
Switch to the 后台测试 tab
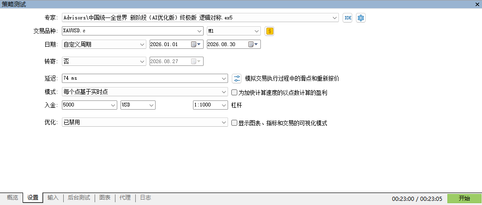click(78, 198)
